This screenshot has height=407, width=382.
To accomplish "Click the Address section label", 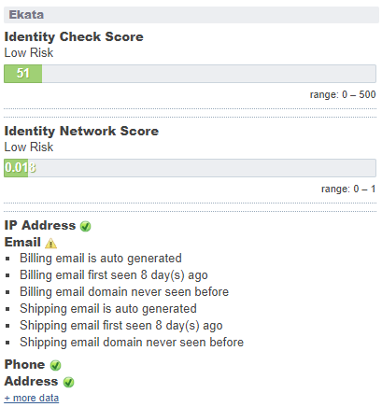I will coord(31,381).
